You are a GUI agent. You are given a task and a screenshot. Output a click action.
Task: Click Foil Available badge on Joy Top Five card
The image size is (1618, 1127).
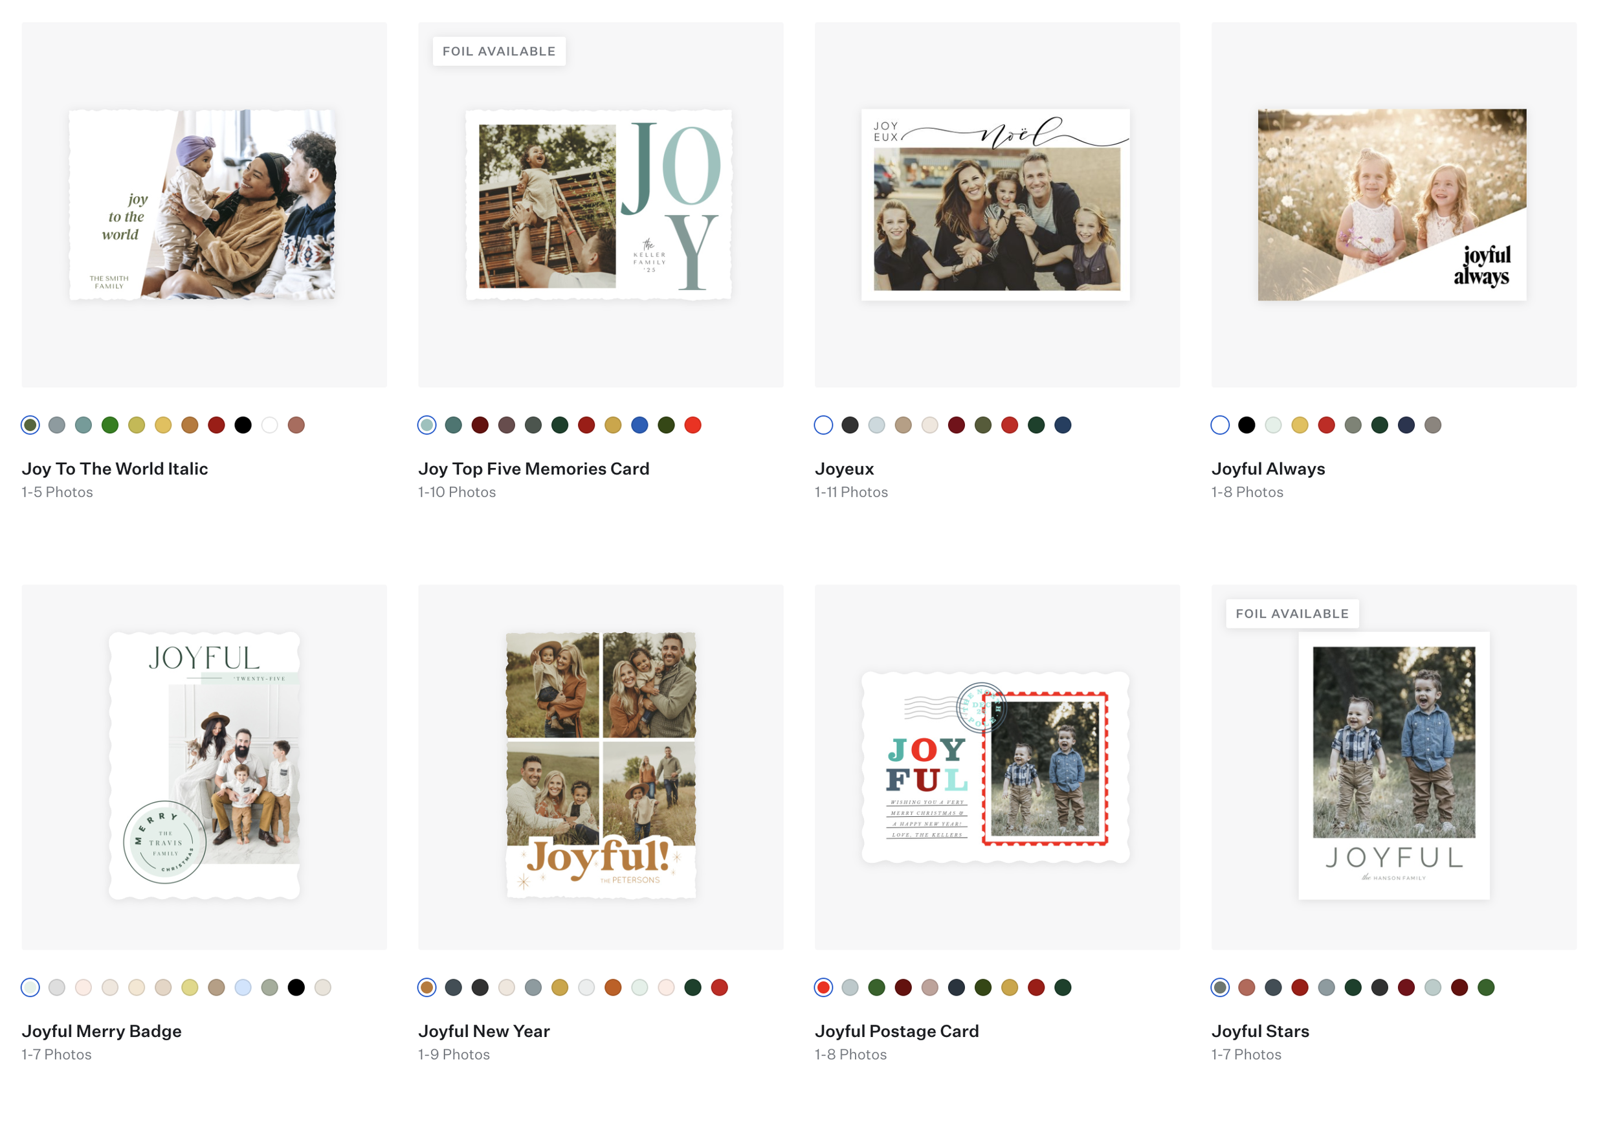coord(499,51)
